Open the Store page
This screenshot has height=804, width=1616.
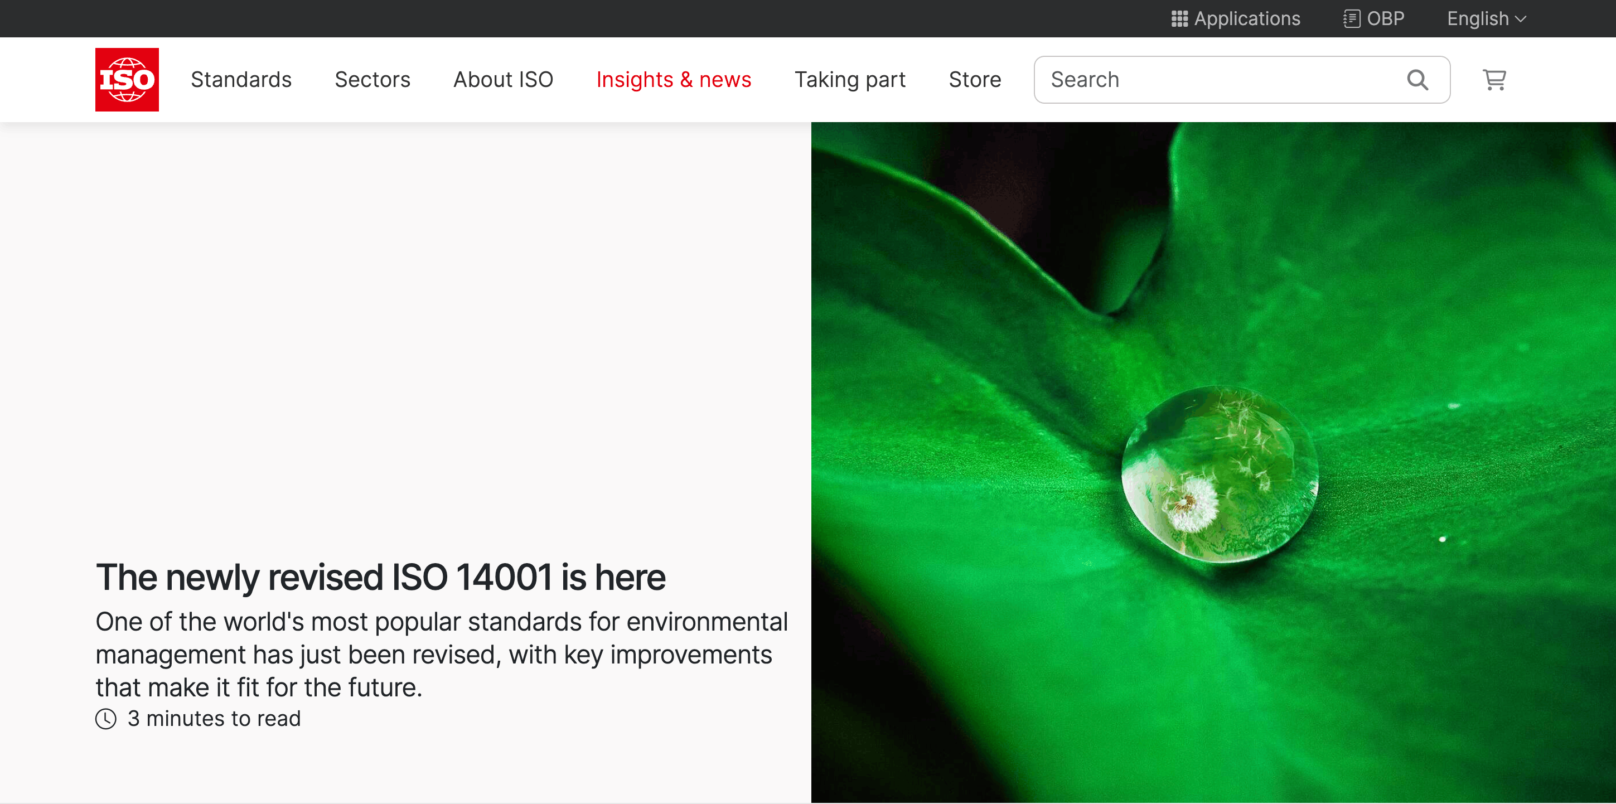click(974, 80)
